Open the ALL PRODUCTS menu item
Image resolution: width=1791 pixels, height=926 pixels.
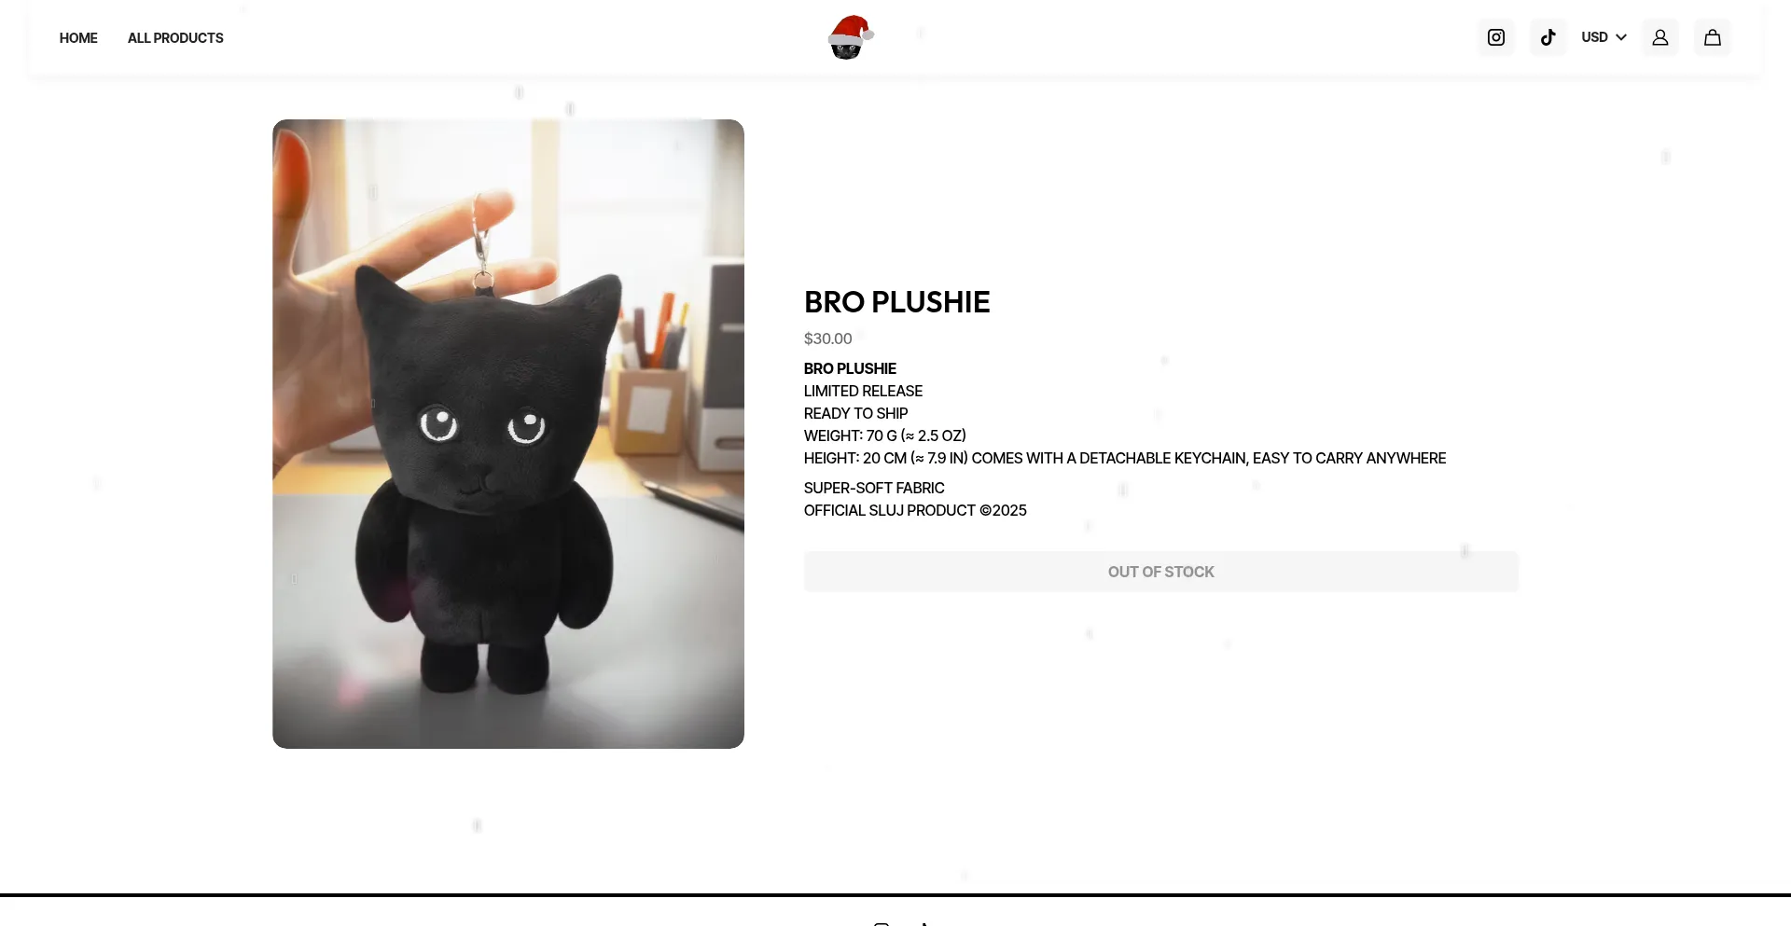[x=175, y=38]
